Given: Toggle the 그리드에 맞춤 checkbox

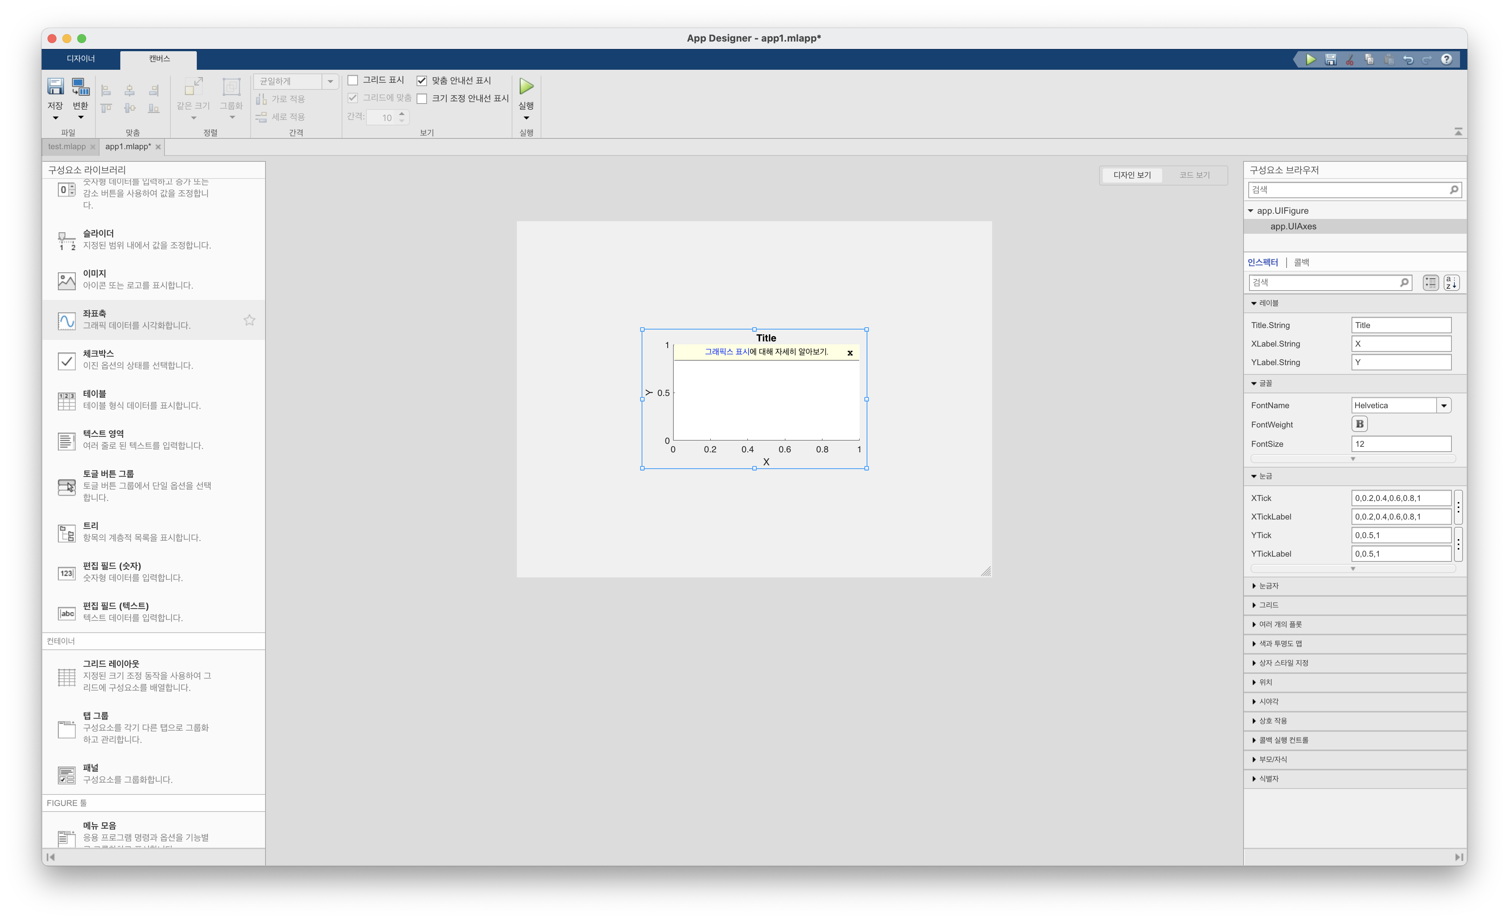Looking at the screenshot, I should pos(353,98).
